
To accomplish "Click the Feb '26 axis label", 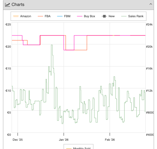I will pyautogui.click(x=110, y=140).
